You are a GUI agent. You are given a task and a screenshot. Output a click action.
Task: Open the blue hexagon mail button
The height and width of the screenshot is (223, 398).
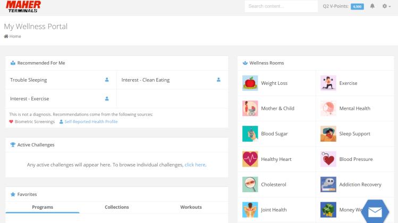[375, 212]
